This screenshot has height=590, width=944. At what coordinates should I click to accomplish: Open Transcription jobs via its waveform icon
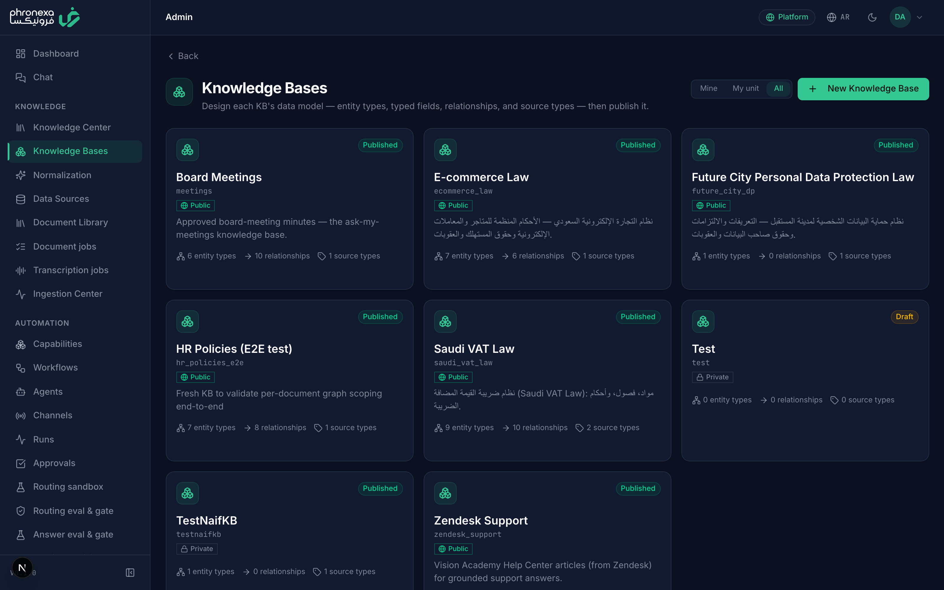pos(21,270)
